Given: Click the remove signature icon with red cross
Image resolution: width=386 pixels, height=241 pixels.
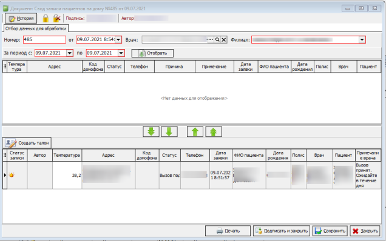Looking at the screenshot, I should (57, 18).
